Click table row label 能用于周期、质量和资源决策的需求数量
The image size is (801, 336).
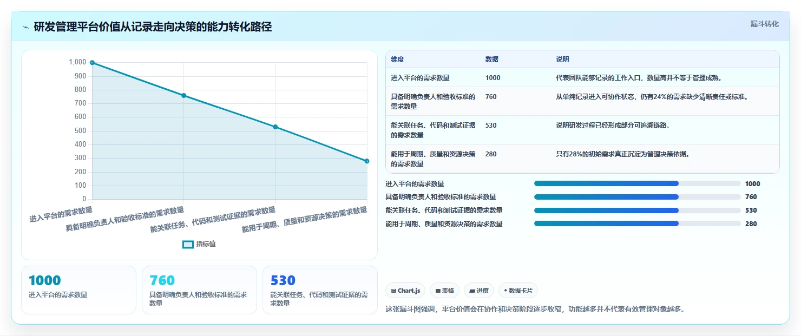(433, 159)
